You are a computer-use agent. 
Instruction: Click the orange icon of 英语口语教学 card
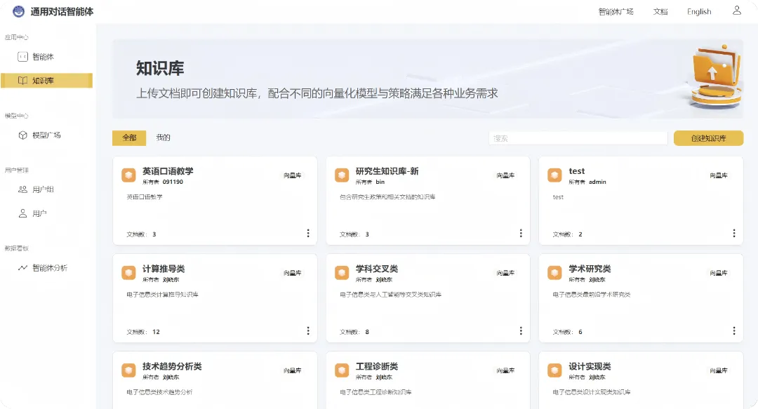[x=128, y=175]
